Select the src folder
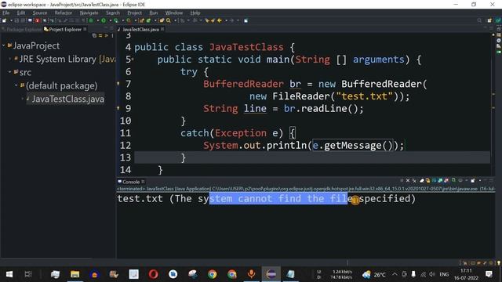502x282 pixels. point(25,72)
